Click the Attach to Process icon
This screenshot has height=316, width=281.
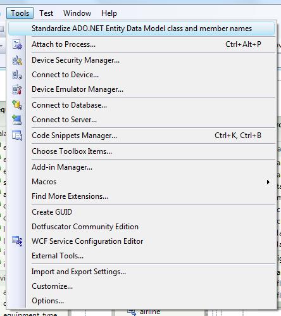[x=17, y=44]
